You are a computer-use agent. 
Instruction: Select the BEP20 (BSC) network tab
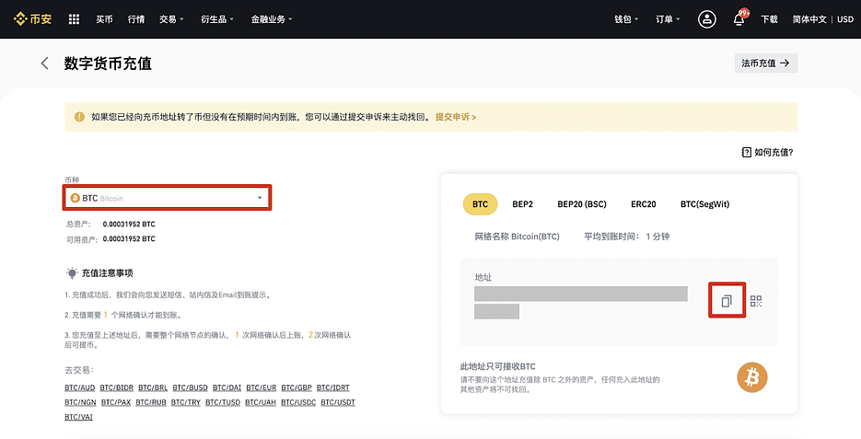(x=582, y=204)
